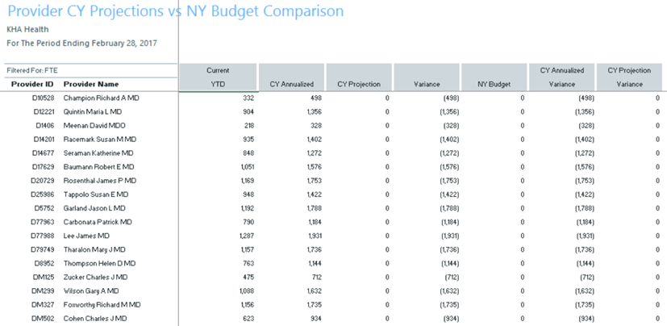Click the KHA Health subtitle
This screenshot has height=326, width=667.
pyautogui.click(x=27, y=29)
